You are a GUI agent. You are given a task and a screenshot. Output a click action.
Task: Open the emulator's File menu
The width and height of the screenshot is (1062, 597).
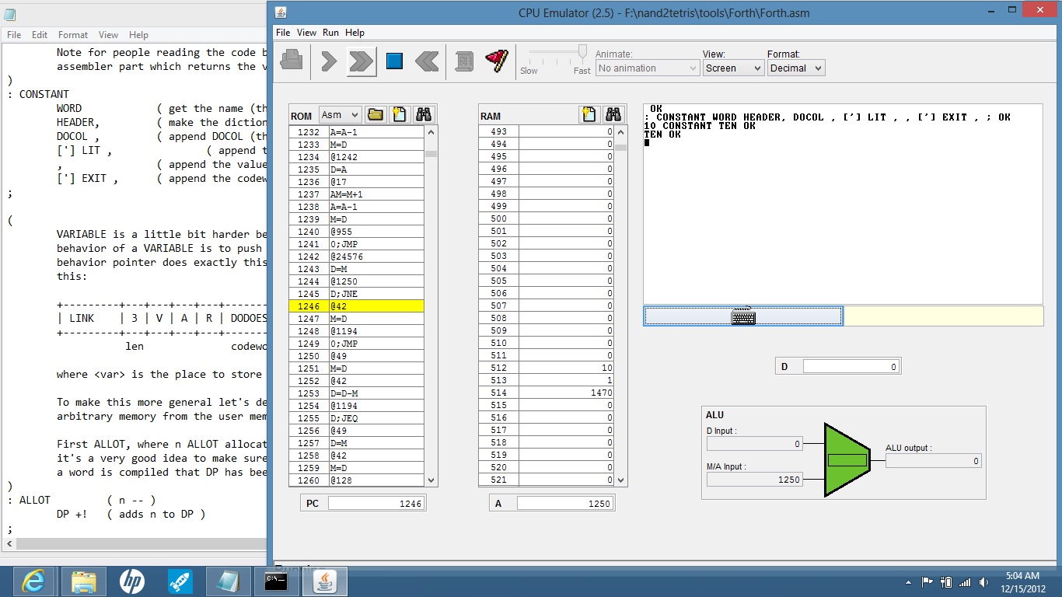coord(283,33)
